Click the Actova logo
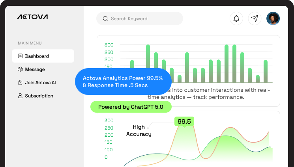The image size is (294, 167). coord(32,17)
